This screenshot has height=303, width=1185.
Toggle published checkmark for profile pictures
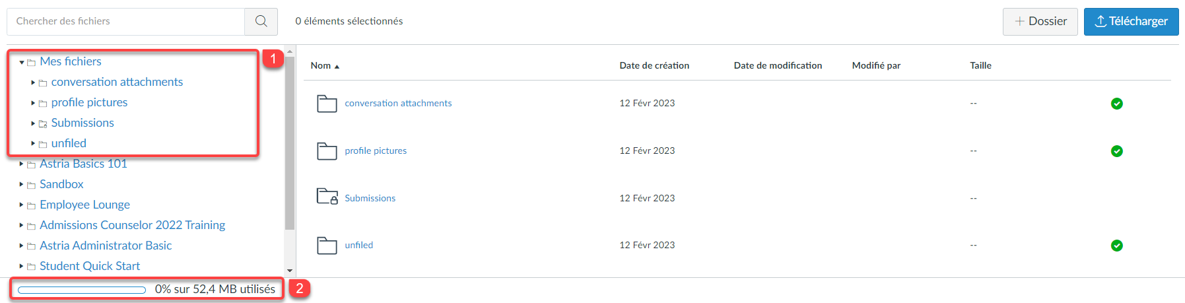coord(1117,151)
